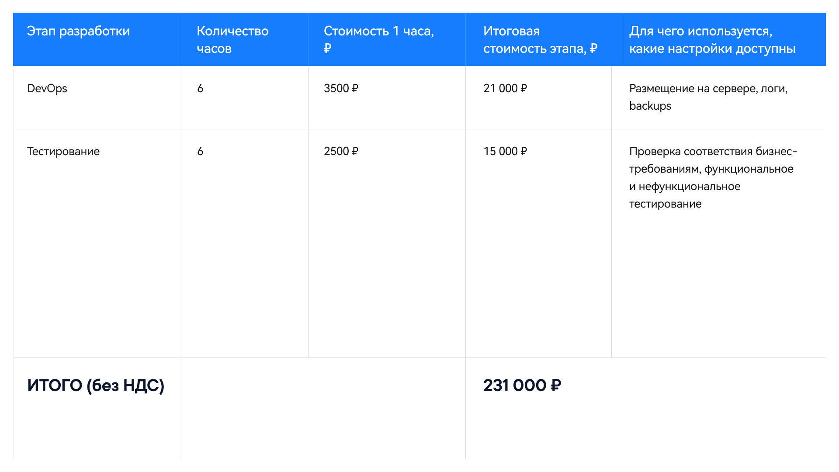Click the "Стоимость 1 часа" header text
The image size is (839, 472).
click(x=378, y=31)
